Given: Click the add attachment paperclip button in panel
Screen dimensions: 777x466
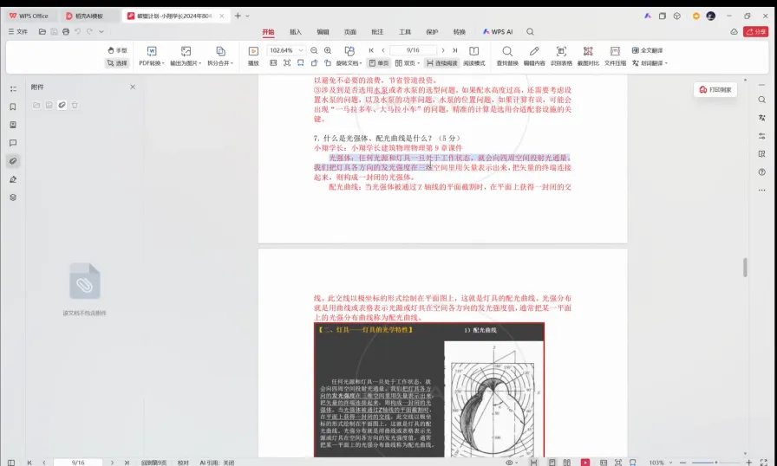Looking at the screenshot, I should tap(62, 105).
